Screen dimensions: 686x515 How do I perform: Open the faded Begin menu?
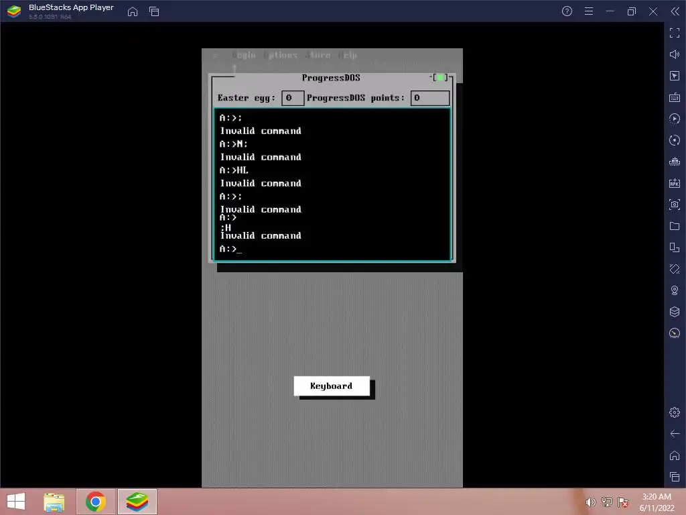pyautogui.click(x=244, y=55)
